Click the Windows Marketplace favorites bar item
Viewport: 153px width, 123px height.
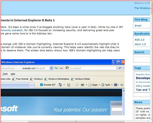click(x=57, y=79)
